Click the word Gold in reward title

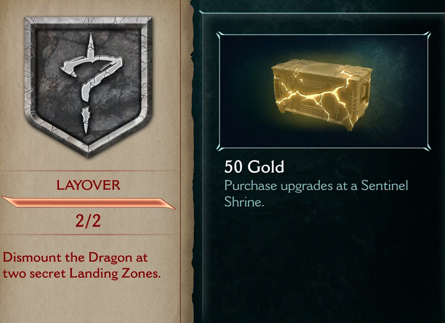click(x=265, y=167)
